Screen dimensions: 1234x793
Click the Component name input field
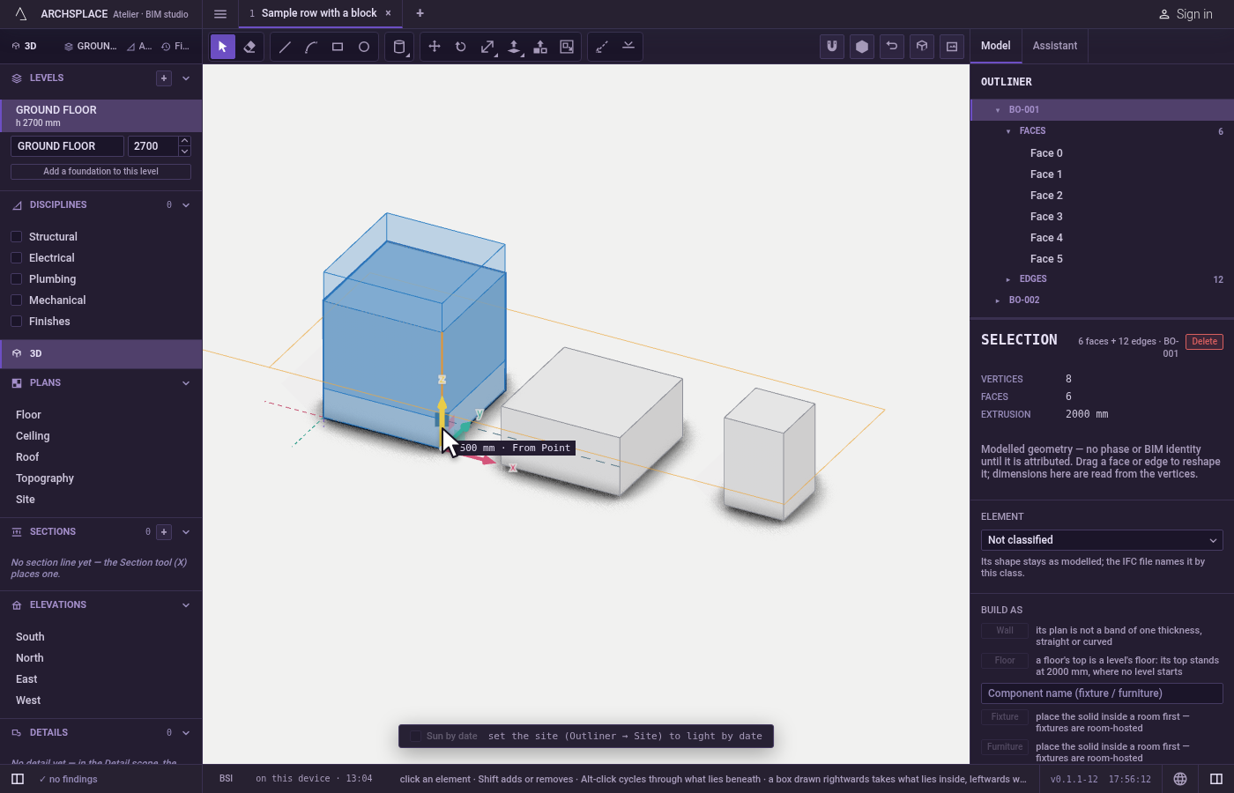[x=1102, y=693]
